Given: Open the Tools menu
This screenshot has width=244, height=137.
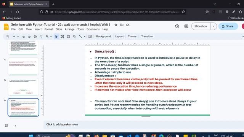Looking at the screenshot, I should [x=80, y=29].
